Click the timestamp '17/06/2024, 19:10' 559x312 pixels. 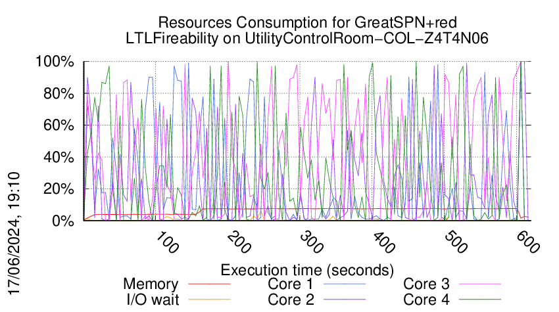[x=14, y=234]
